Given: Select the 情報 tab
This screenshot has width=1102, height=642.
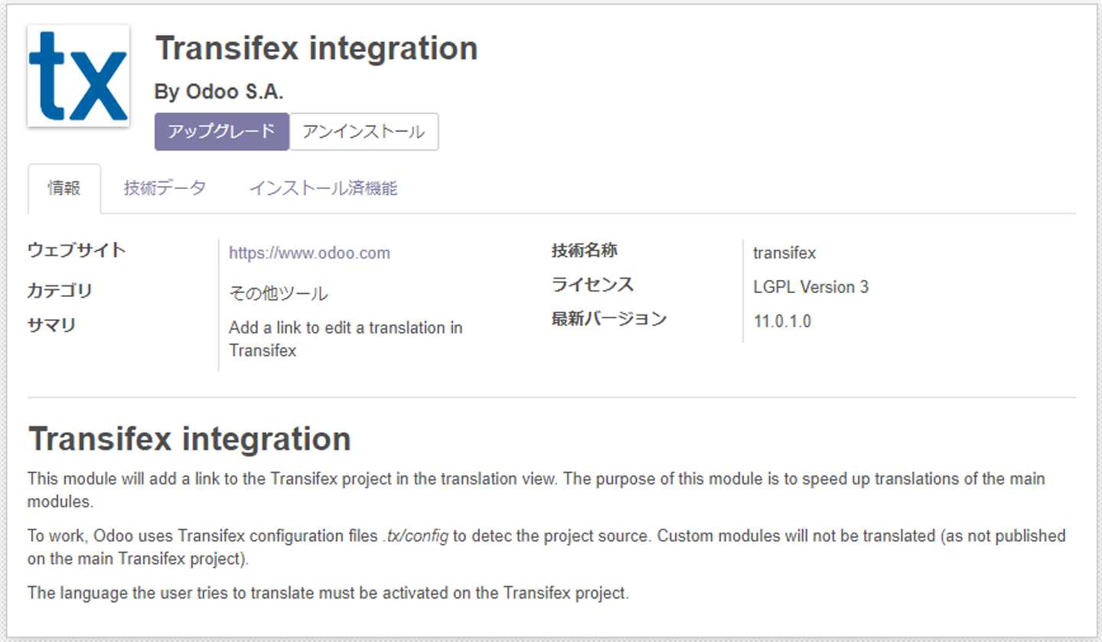Looking at the screenshot, I should [x=64, y=188].
